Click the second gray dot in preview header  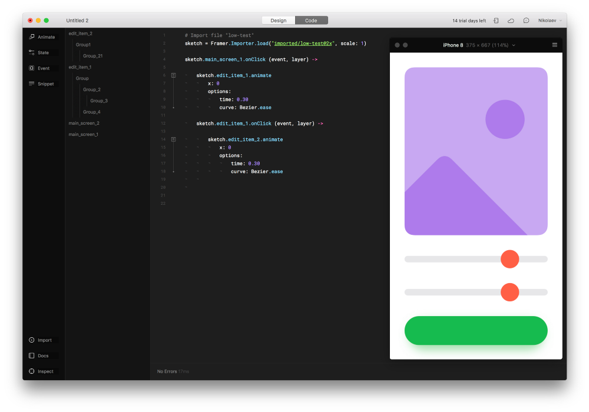(405, 45)
